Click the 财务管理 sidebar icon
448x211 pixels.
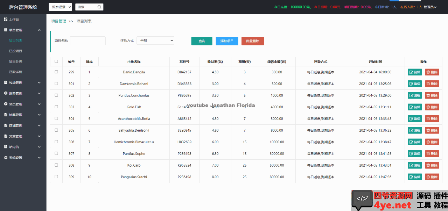tap(6, 93)
